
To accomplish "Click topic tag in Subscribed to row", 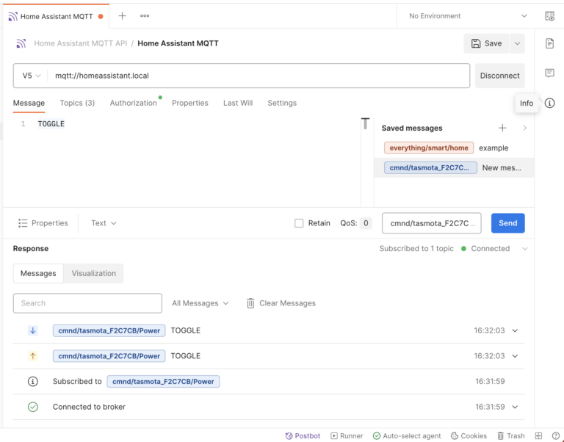I will (x=163, y=382).
